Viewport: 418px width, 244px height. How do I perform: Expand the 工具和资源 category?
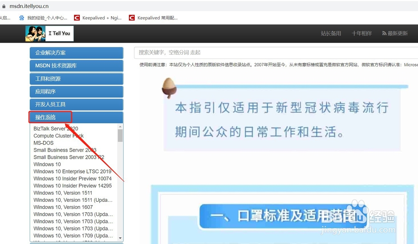76,79
